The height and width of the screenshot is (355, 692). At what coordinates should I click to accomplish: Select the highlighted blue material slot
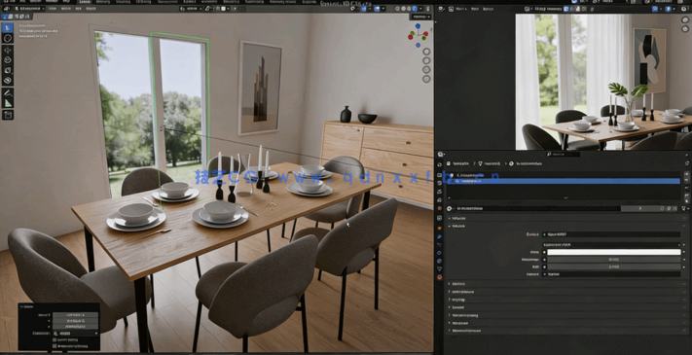tap(564, 181)
